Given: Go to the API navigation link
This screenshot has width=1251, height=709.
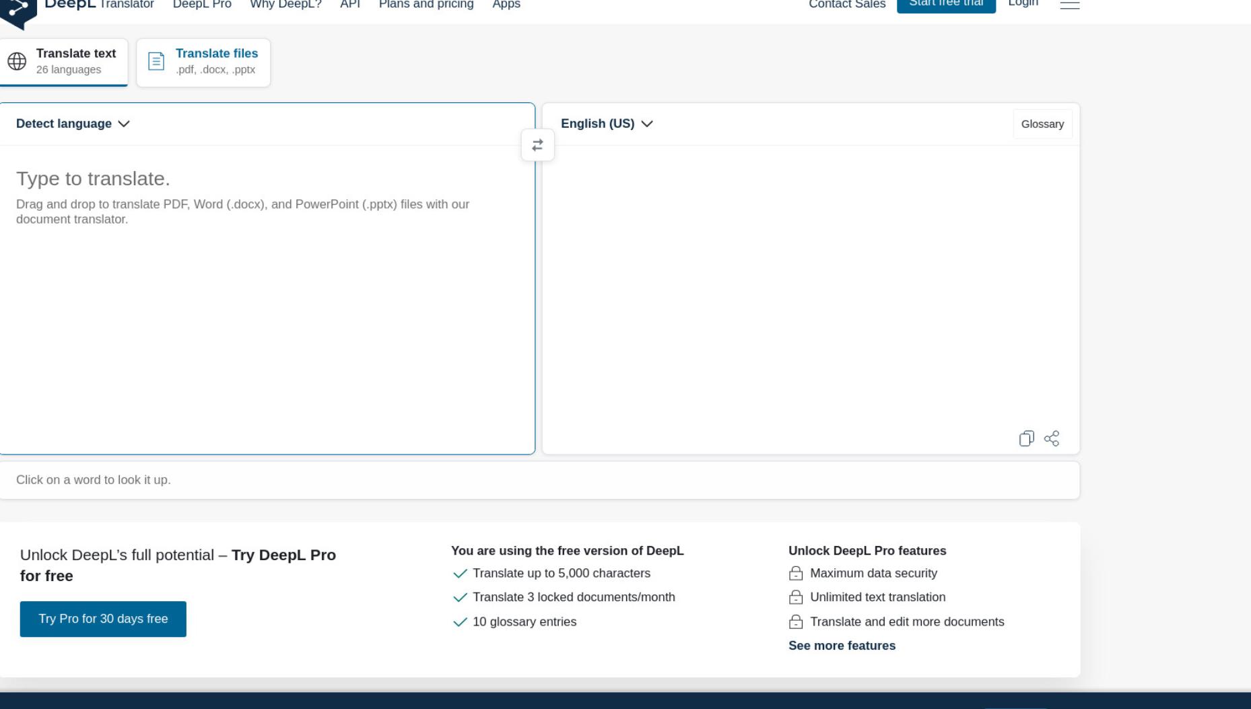Looking at the screenshot, I should click(350, 5).
